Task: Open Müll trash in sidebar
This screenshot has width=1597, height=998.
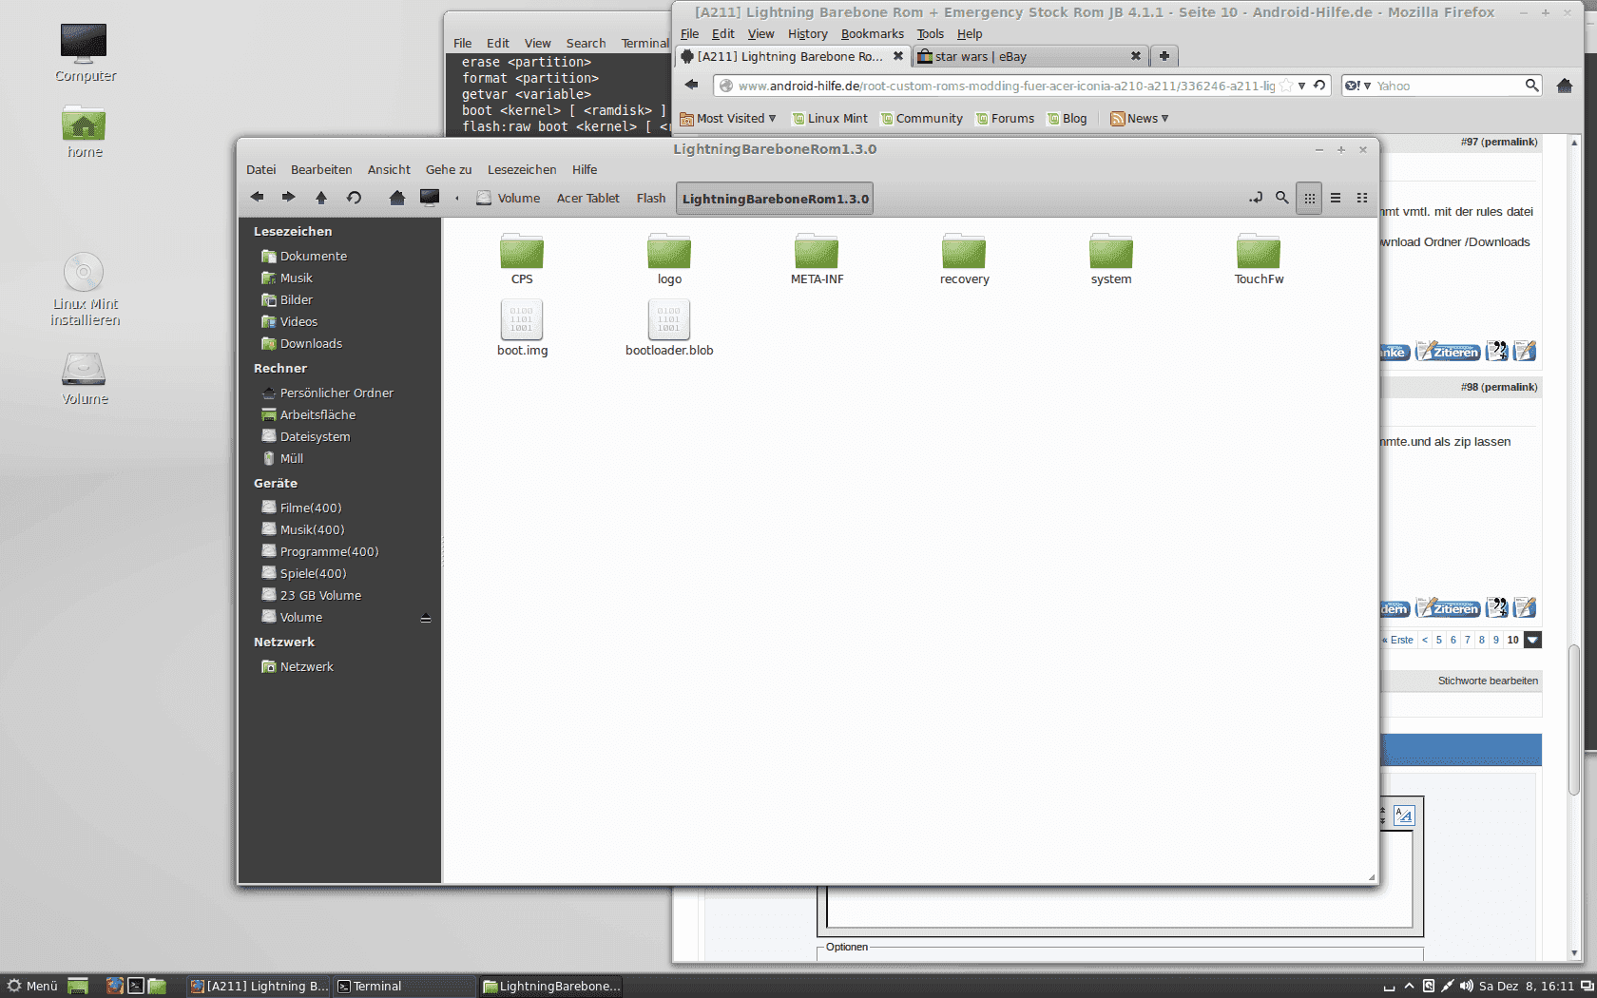Action: (282, 458)
